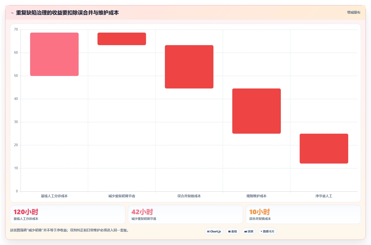Click the 误合并复核成本 axis label
The width and height of the screenshot is (371, 245).
[x=189, y=196]
